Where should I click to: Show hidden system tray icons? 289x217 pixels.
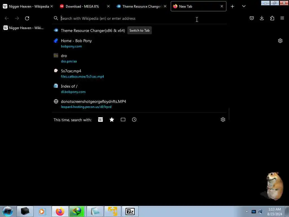click(247, 212)
